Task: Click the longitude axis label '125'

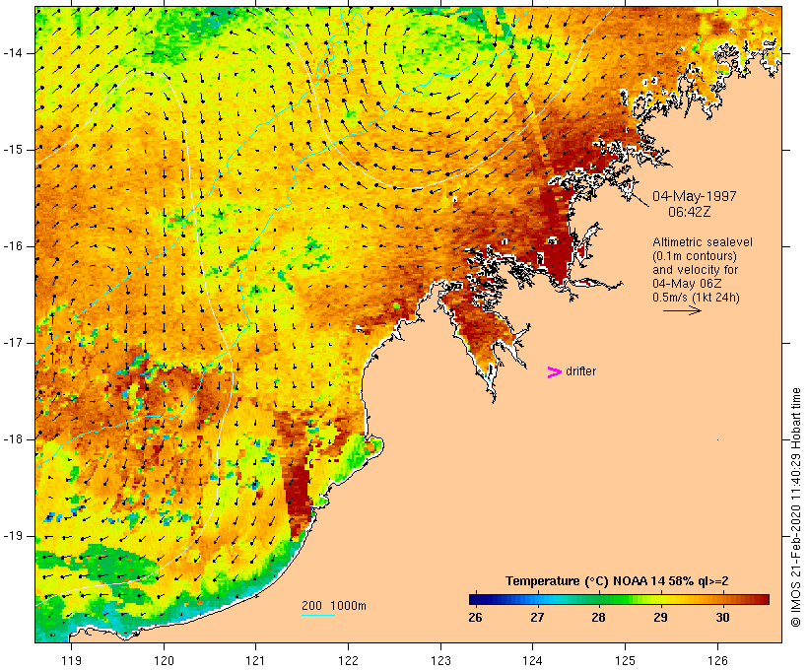Action: click(625, 660)
